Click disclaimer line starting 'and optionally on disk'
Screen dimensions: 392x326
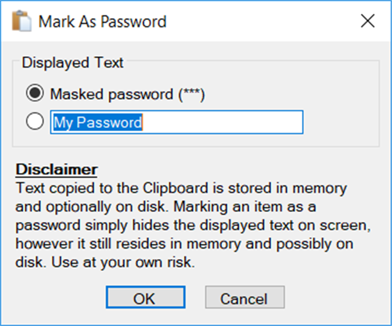pos(165,207)
